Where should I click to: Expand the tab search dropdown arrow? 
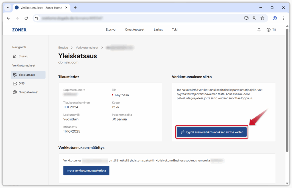tap(8, 7)
